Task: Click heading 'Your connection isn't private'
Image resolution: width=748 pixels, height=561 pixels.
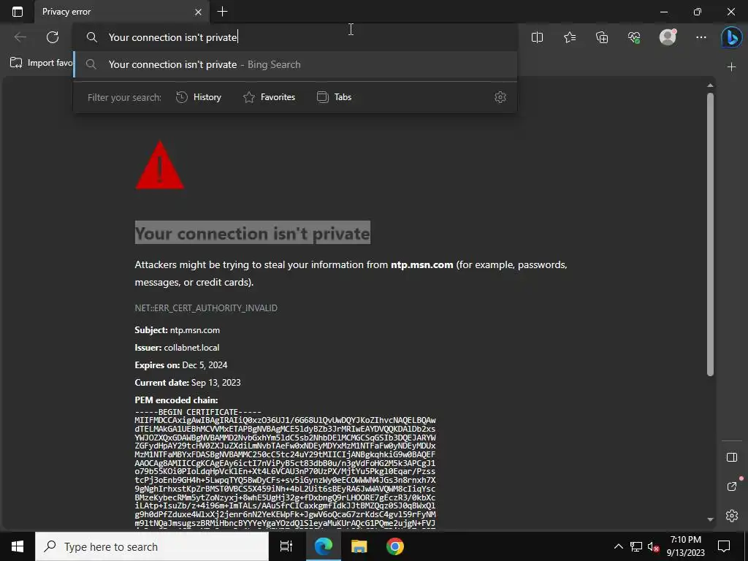Action: click(x=252, y=233)
